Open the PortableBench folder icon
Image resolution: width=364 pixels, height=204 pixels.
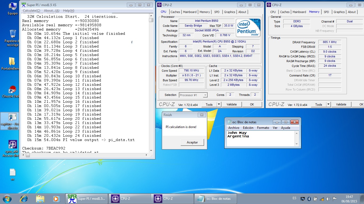click(11, 64)
